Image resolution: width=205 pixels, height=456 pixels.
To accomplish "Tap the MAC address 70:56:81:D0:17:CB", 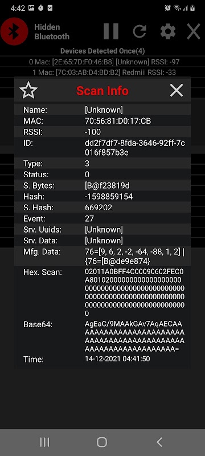I will (118, 121).
